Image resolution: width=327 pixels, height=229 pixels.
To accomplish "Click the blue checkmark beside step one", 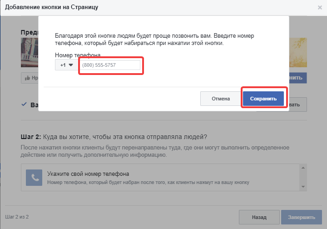I will click(24, 104).
